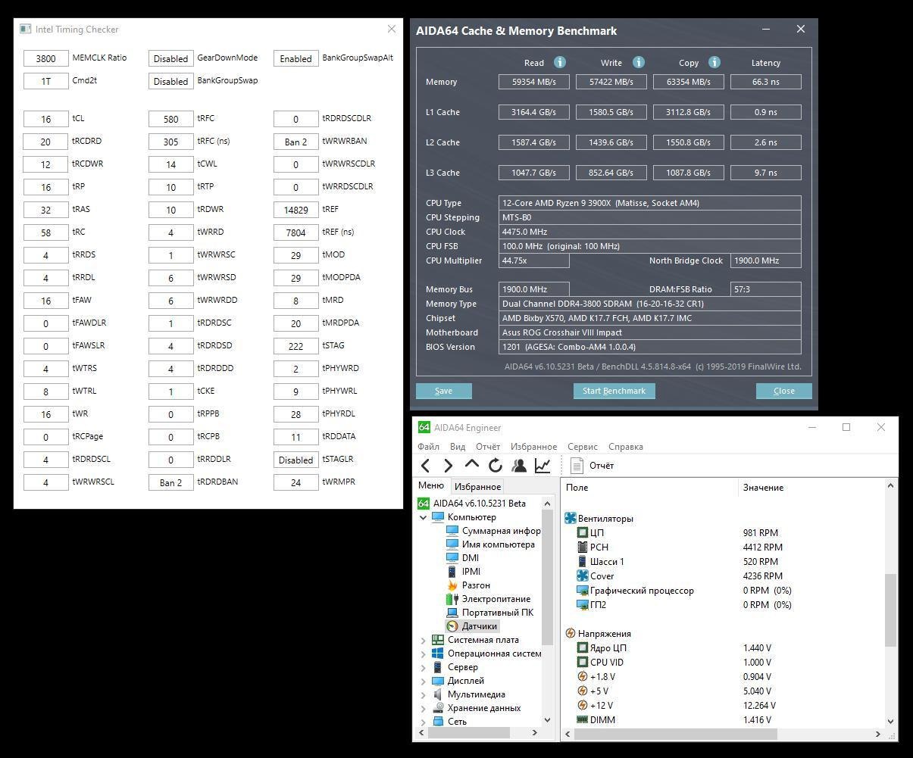Click the Read info icon in benchmark
Viewport: 913px width, 758px height.
(x=559, y=62)
